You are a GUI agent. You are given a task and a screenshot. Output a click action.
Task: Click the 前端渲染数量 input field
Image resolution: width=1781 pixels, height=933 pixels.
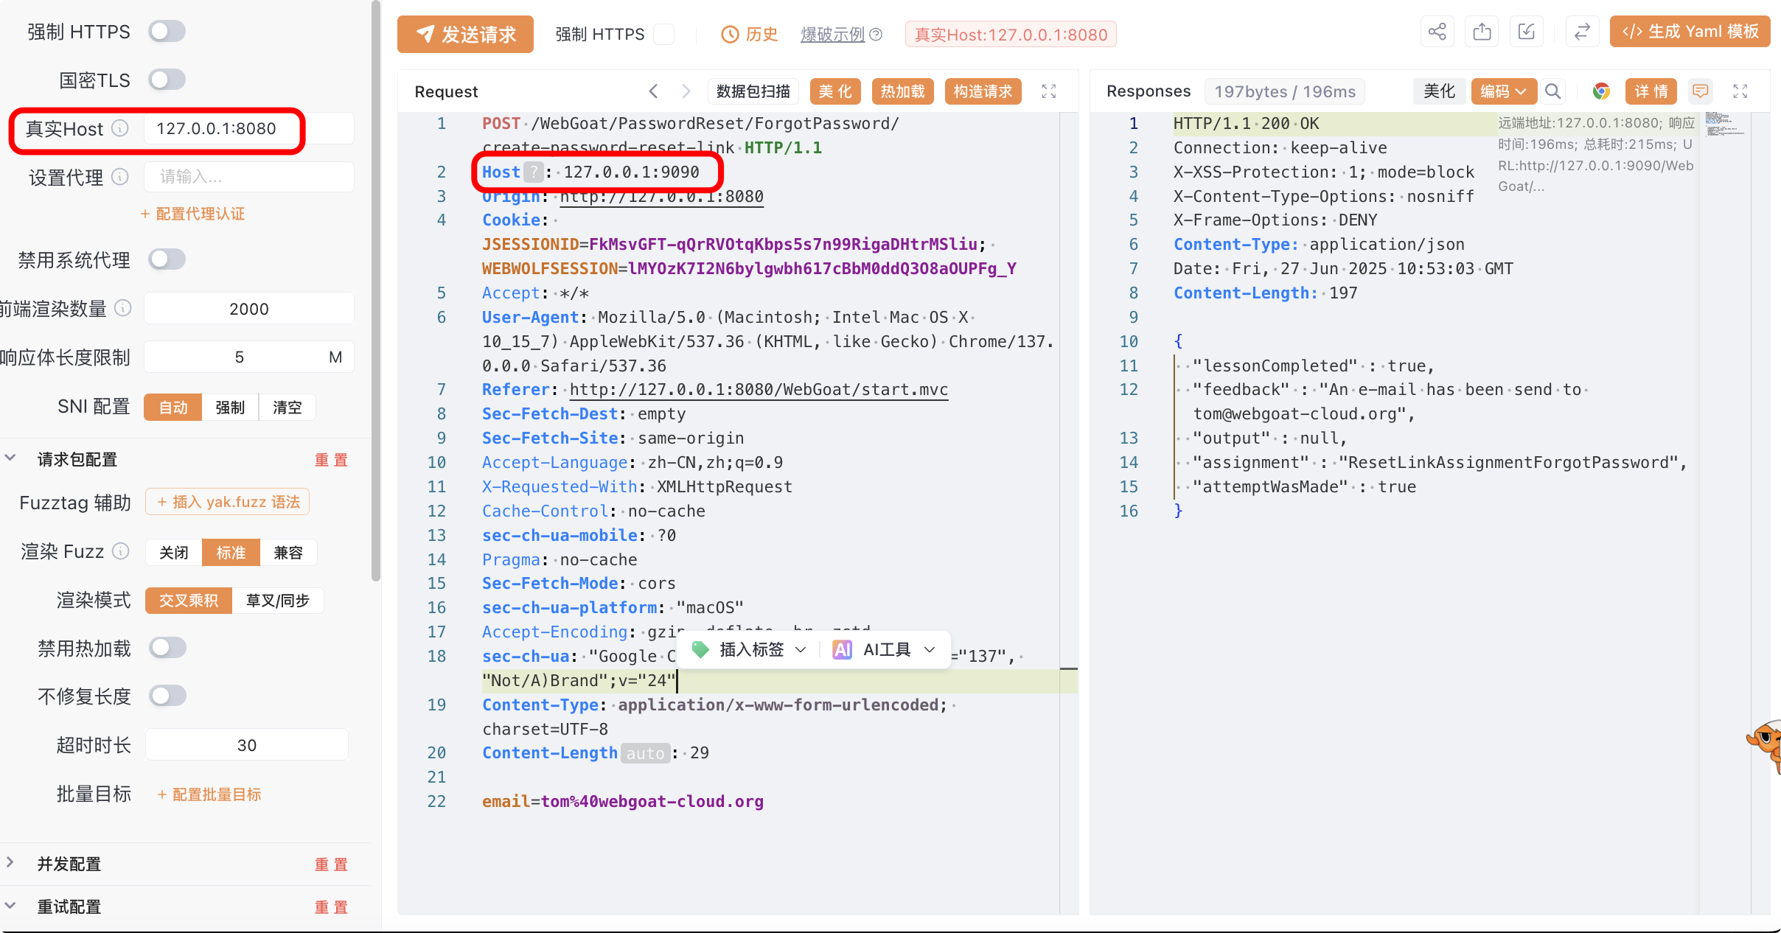click(249, 308)
